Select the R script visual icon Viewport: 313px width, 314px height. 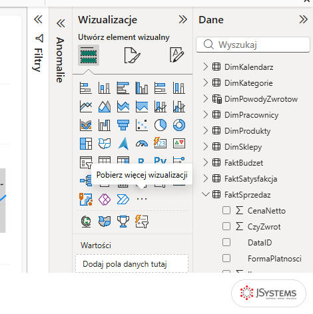tap(141, 160)
